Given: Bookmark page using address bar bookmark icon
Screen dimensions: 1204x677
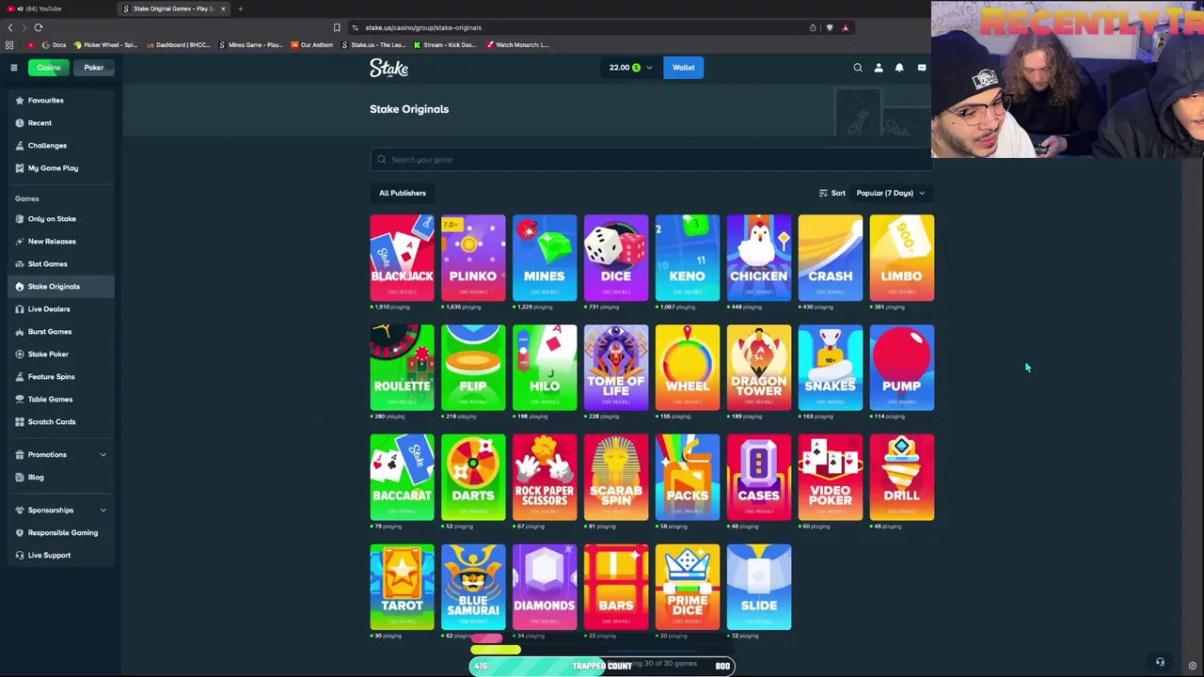Looking at the screenshot, I should (337, 27).
